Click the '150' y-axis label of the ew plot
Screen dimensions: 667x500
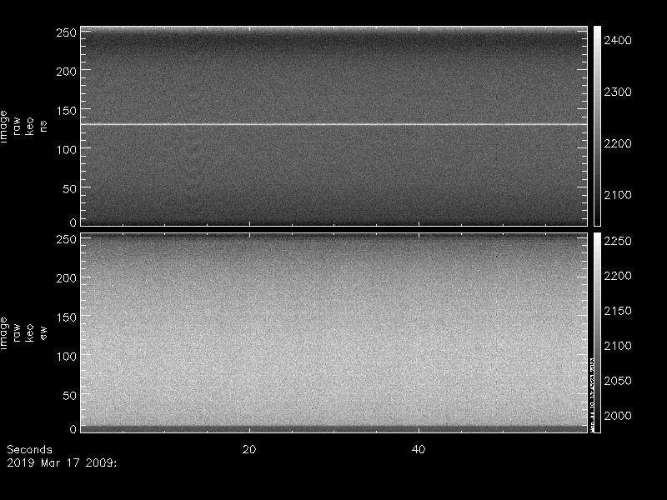click(67, 317)
